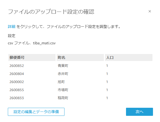Click 設定の編集とデータの準備 button
Image resolution: width=160 pixels, height=122 pixels.
pyautogui.click(x=36, y=112)
